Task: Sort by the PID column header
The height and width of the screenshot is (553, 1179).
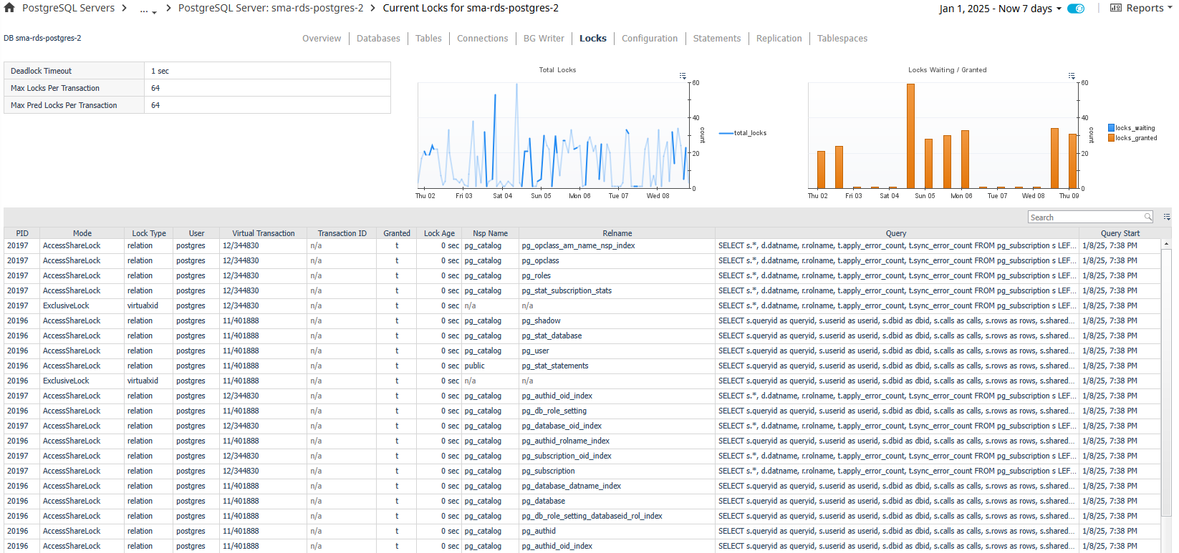Action: 22,233
